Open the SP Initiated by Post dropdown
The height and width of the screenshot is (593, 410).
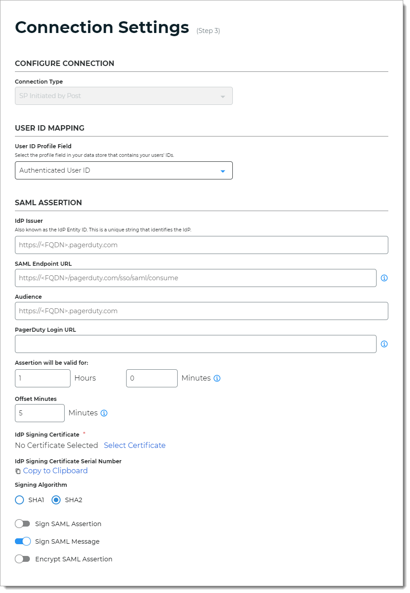tap(123, 96)
